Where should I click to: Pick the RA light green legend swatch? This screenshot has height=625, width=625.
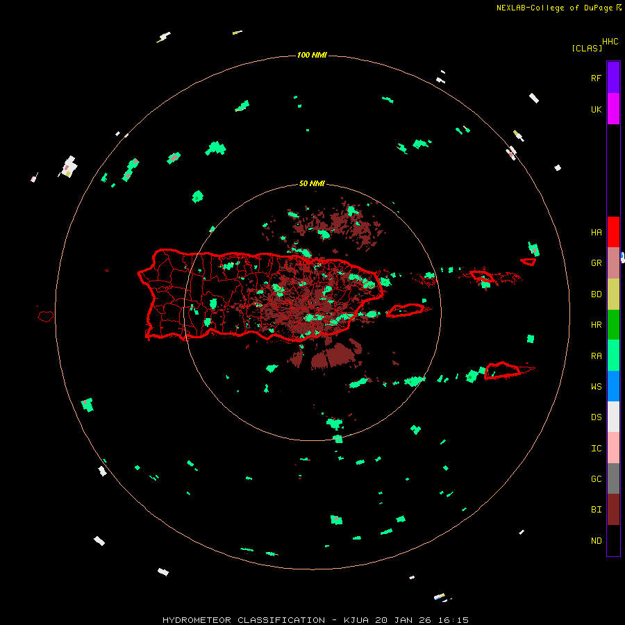click(x=613, y=356)
